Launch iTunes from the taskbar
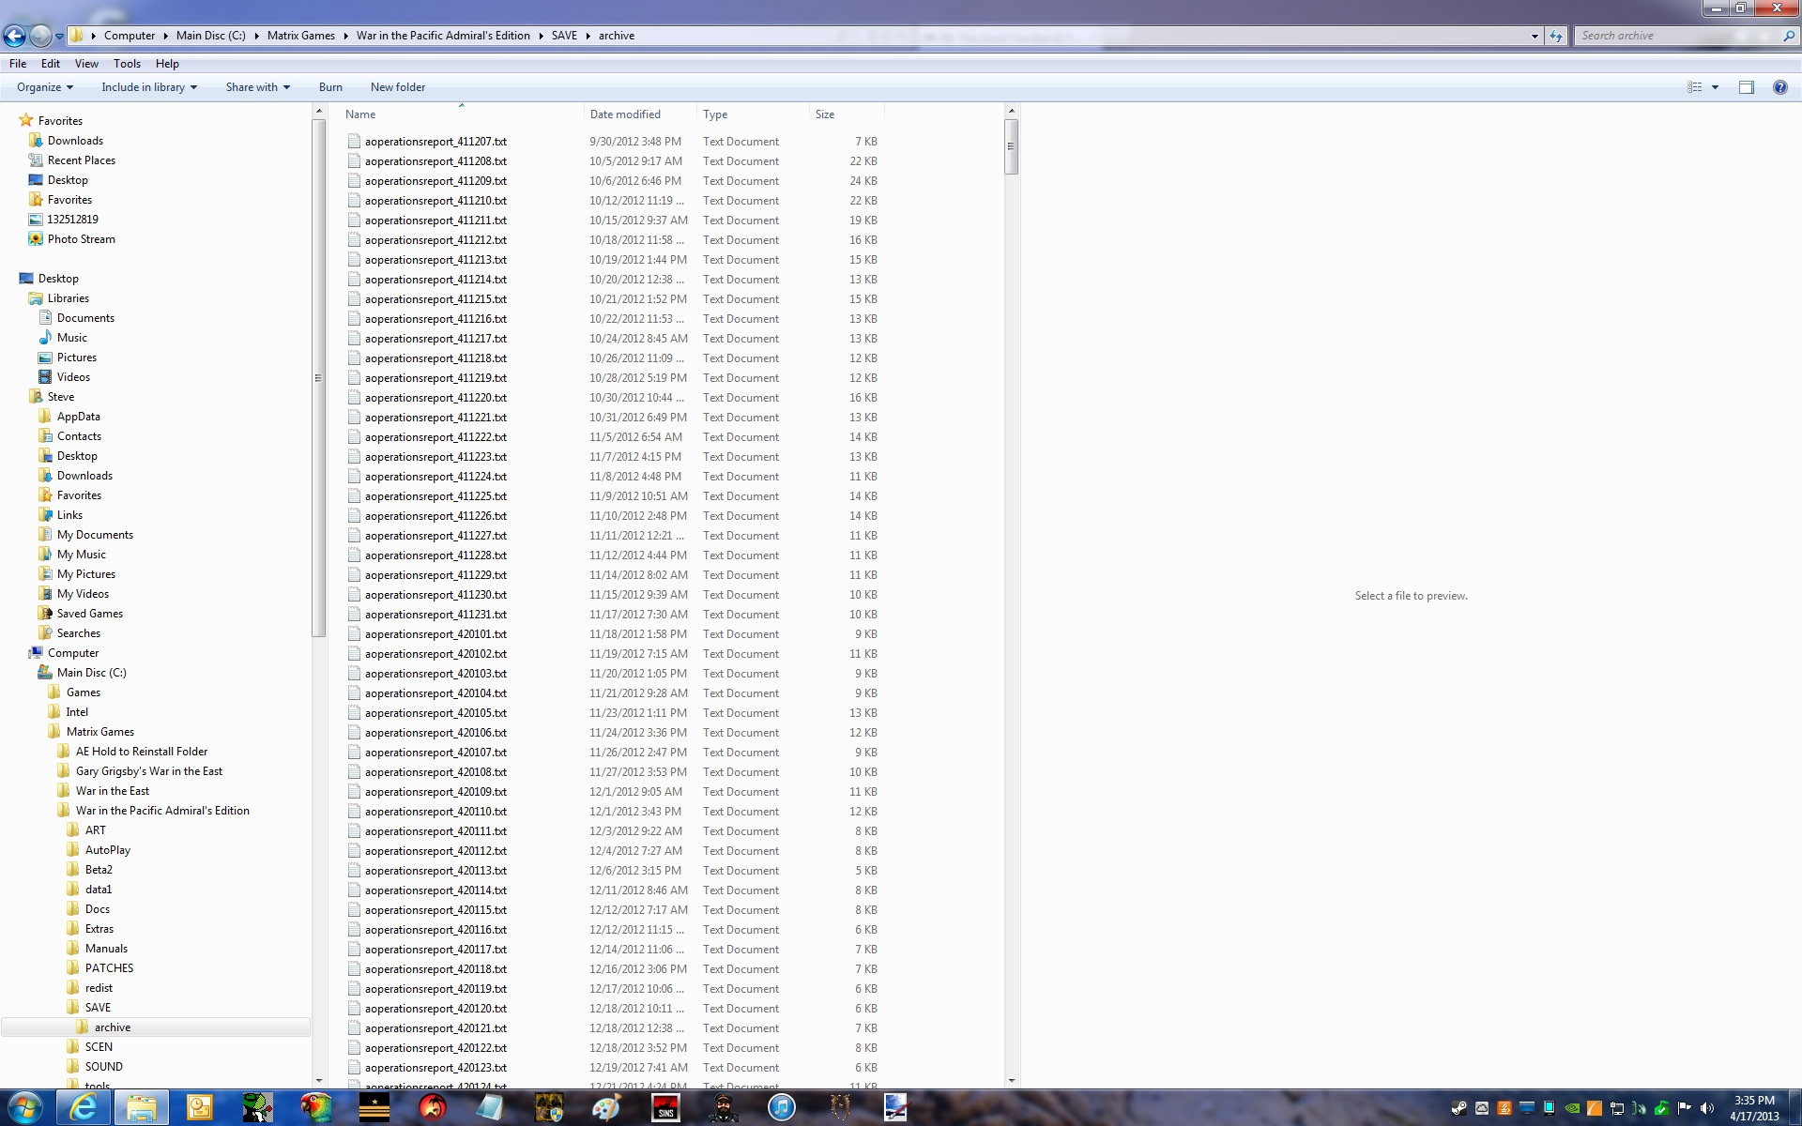1802x1126 pixels. point(781,1107)
